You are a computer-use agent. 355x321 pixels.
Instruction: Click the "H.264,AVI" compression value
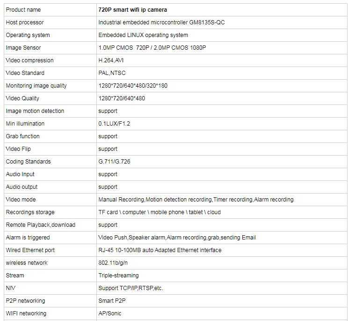click(x=111, y=60)
